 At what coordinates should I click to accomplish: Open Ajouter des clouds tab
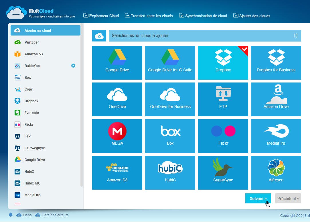pyautogui.click(x=252, y=16)
